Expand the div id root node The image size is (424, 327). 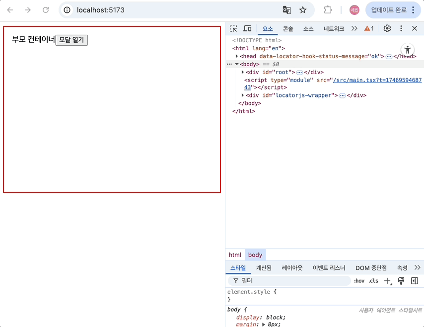coord(243,72)
